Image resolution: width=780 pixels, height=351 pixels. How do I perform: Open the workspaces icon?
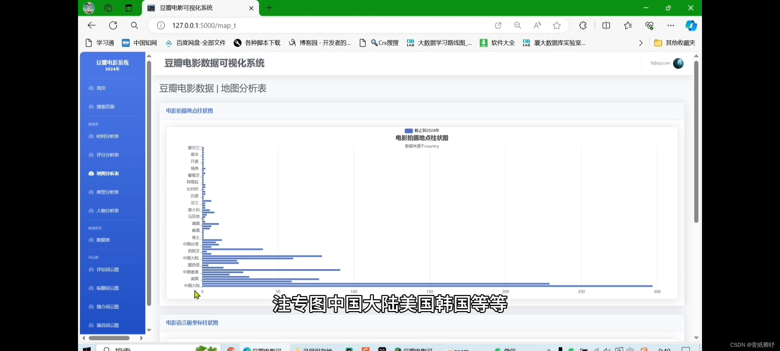pos(108,8)
